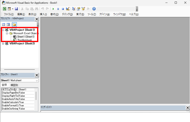Image resolution: width=190 pixels, height=122 pixels.
Task: Select VBAProject (Book2) in the tree
Action: tap(22, 44)
